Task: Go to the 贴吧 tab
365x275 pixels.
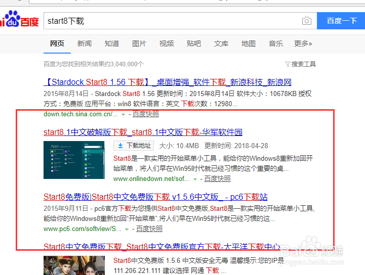Action: point(194,43)
